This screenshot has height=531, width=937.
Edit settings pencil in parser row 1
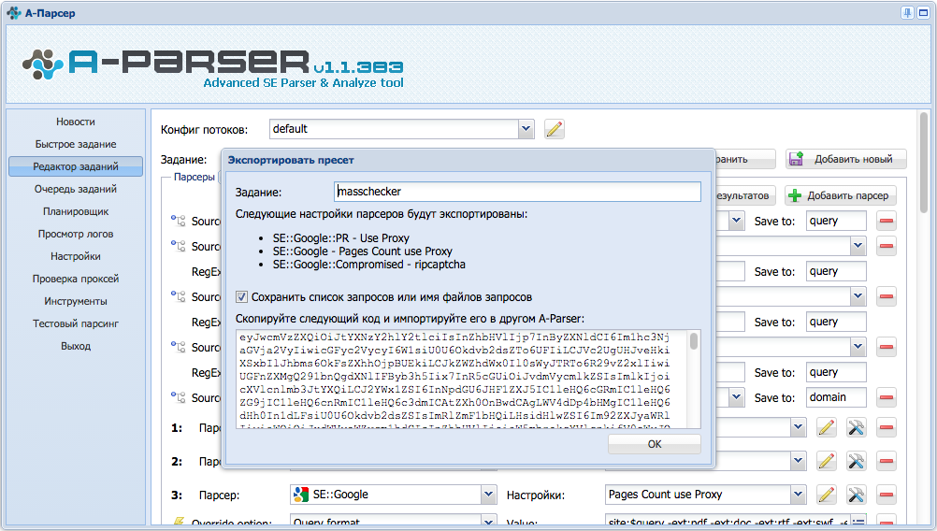click(827, 427)
